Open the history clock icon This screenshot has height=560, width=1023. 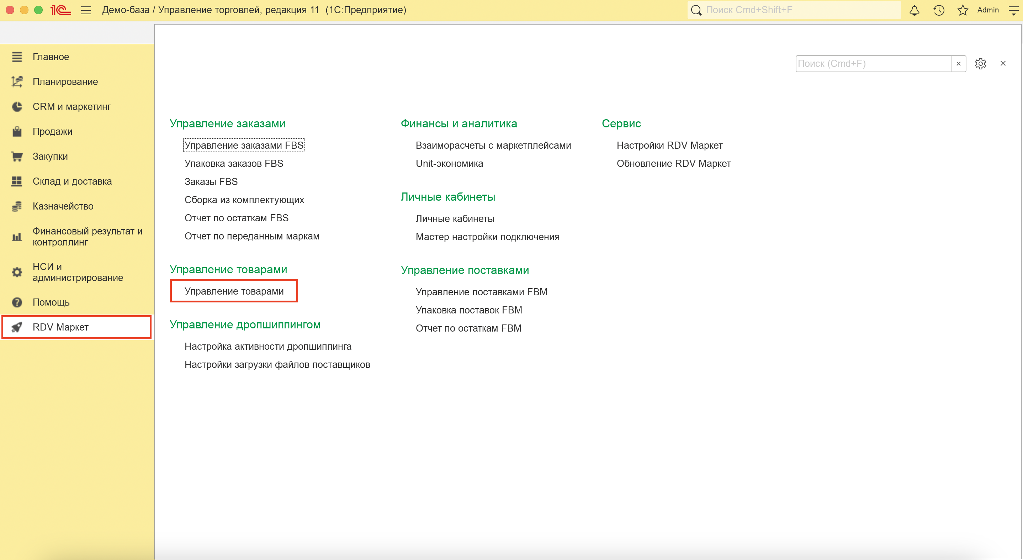coord(938,10)
